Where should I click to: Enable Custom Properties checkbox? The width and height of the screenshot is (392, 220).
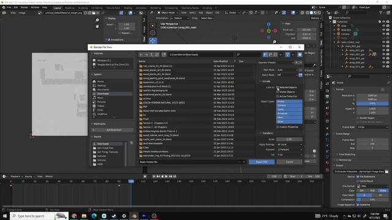pyautogui.click(x=277, y=127)
